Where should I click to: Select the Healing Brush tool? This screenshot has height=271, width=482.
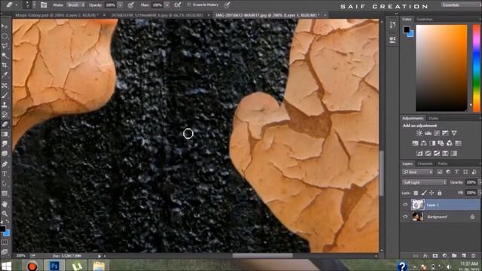(x=5, y=85)
